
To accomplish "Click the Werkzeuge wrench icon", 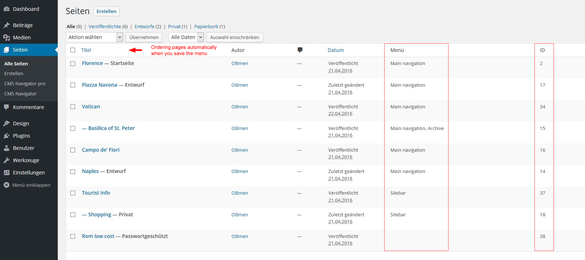I will click(x=6, y=160).
